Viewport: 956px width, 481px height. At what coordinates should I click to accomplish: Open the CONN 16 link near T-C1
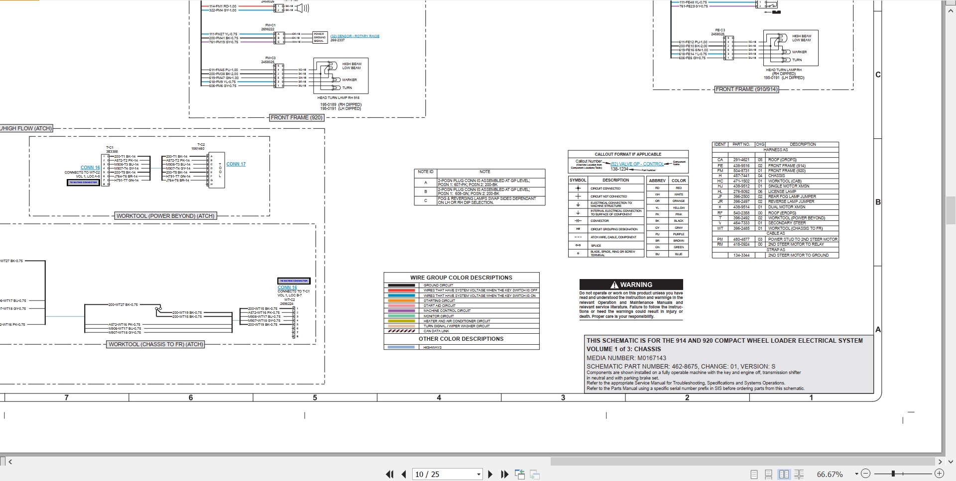click(x=90, y=168)
